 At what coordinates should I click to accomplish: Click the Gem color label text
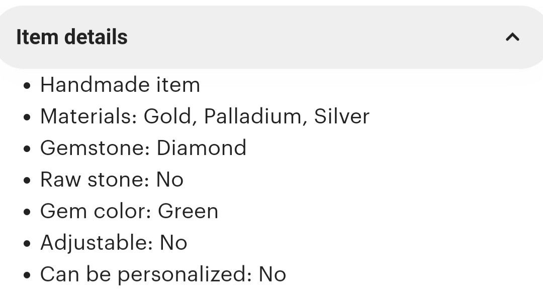(96, 211)
